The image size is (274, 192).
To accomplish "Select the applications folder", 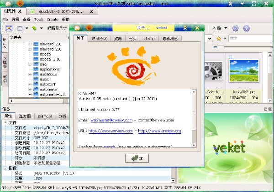I will (50, 69).
